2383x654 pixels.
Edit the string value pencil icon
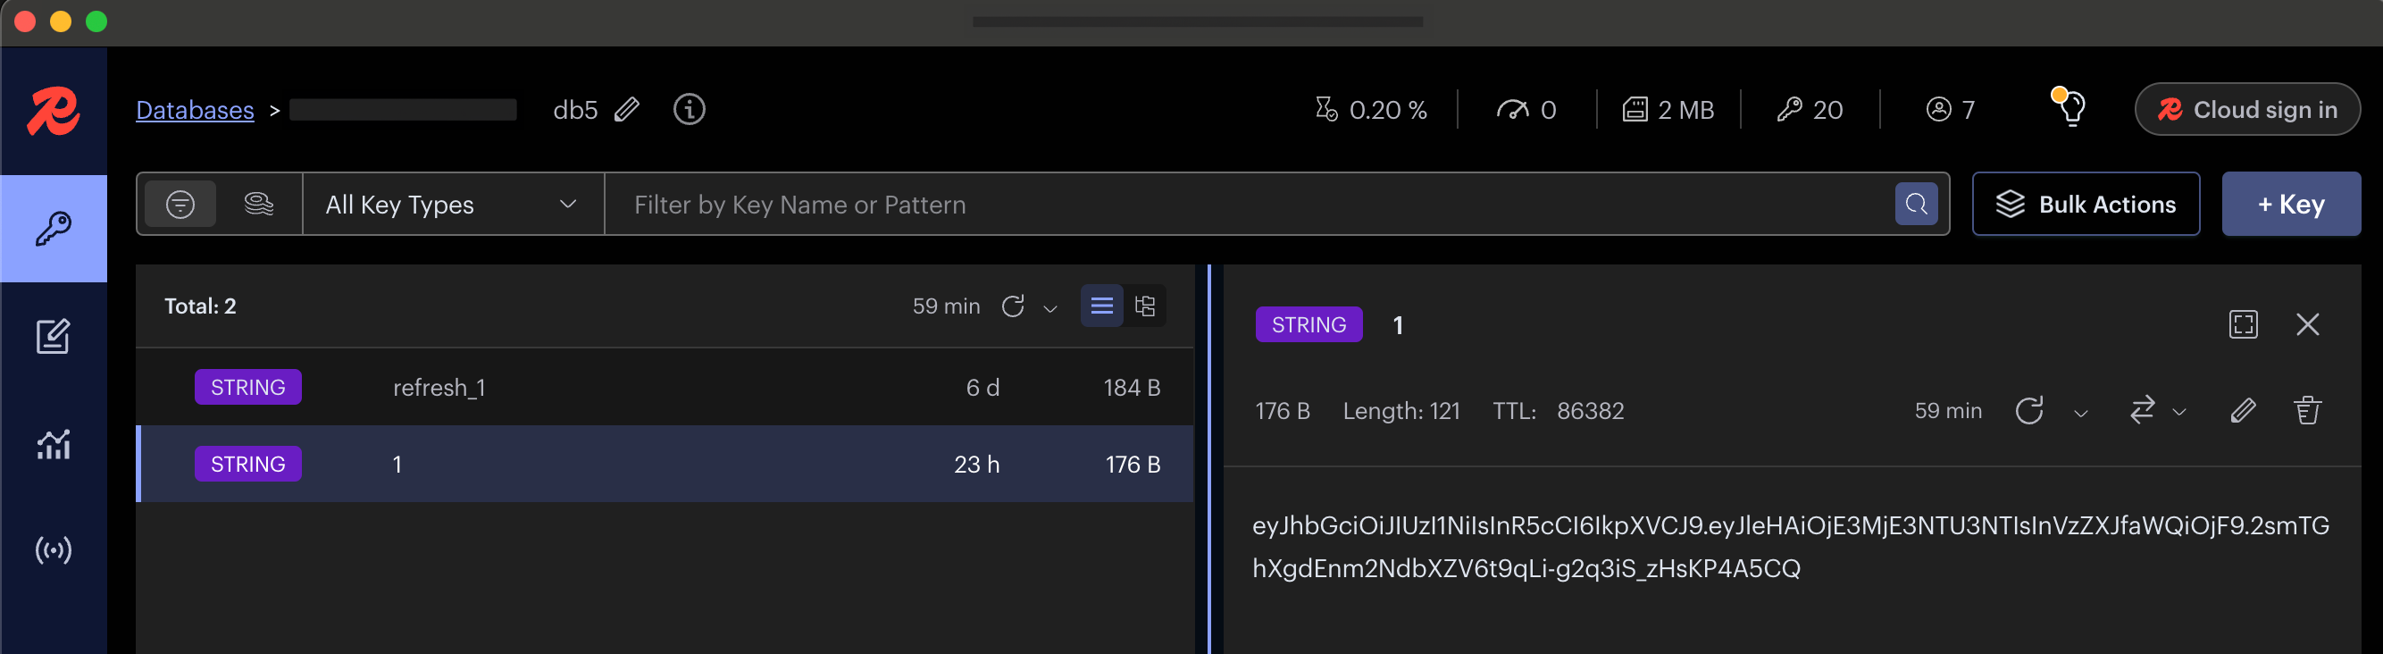[x=2243, y=410]
